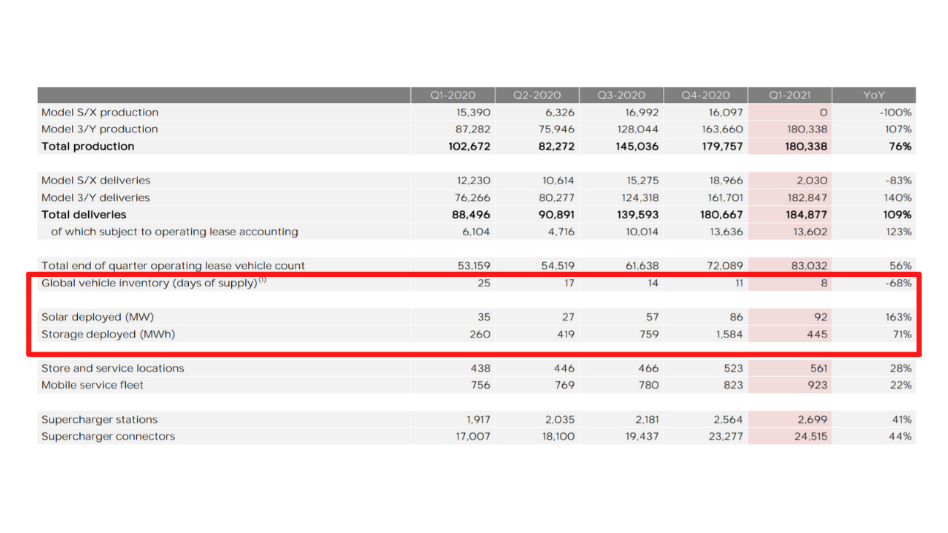Select the 'Solar deployed (MW)' label

click(x=98, y=317)
